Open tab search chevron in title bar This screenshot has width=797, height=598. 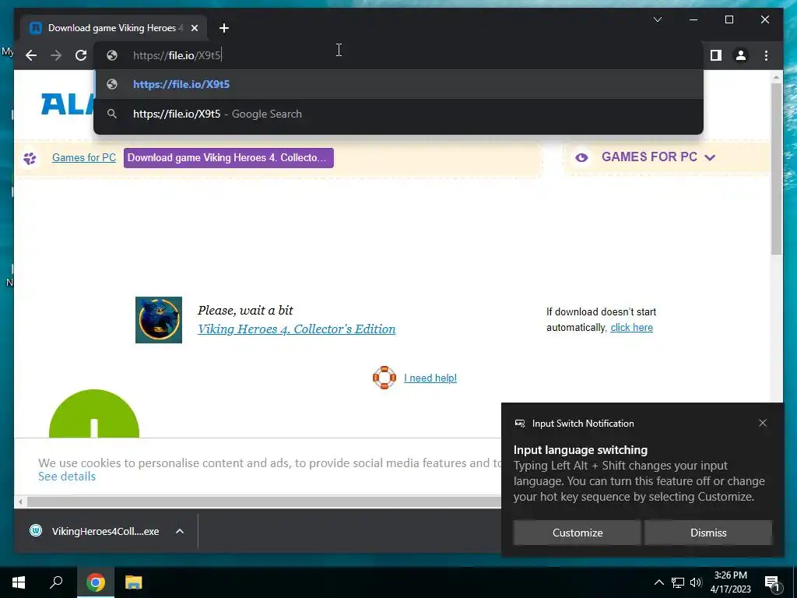657,19
